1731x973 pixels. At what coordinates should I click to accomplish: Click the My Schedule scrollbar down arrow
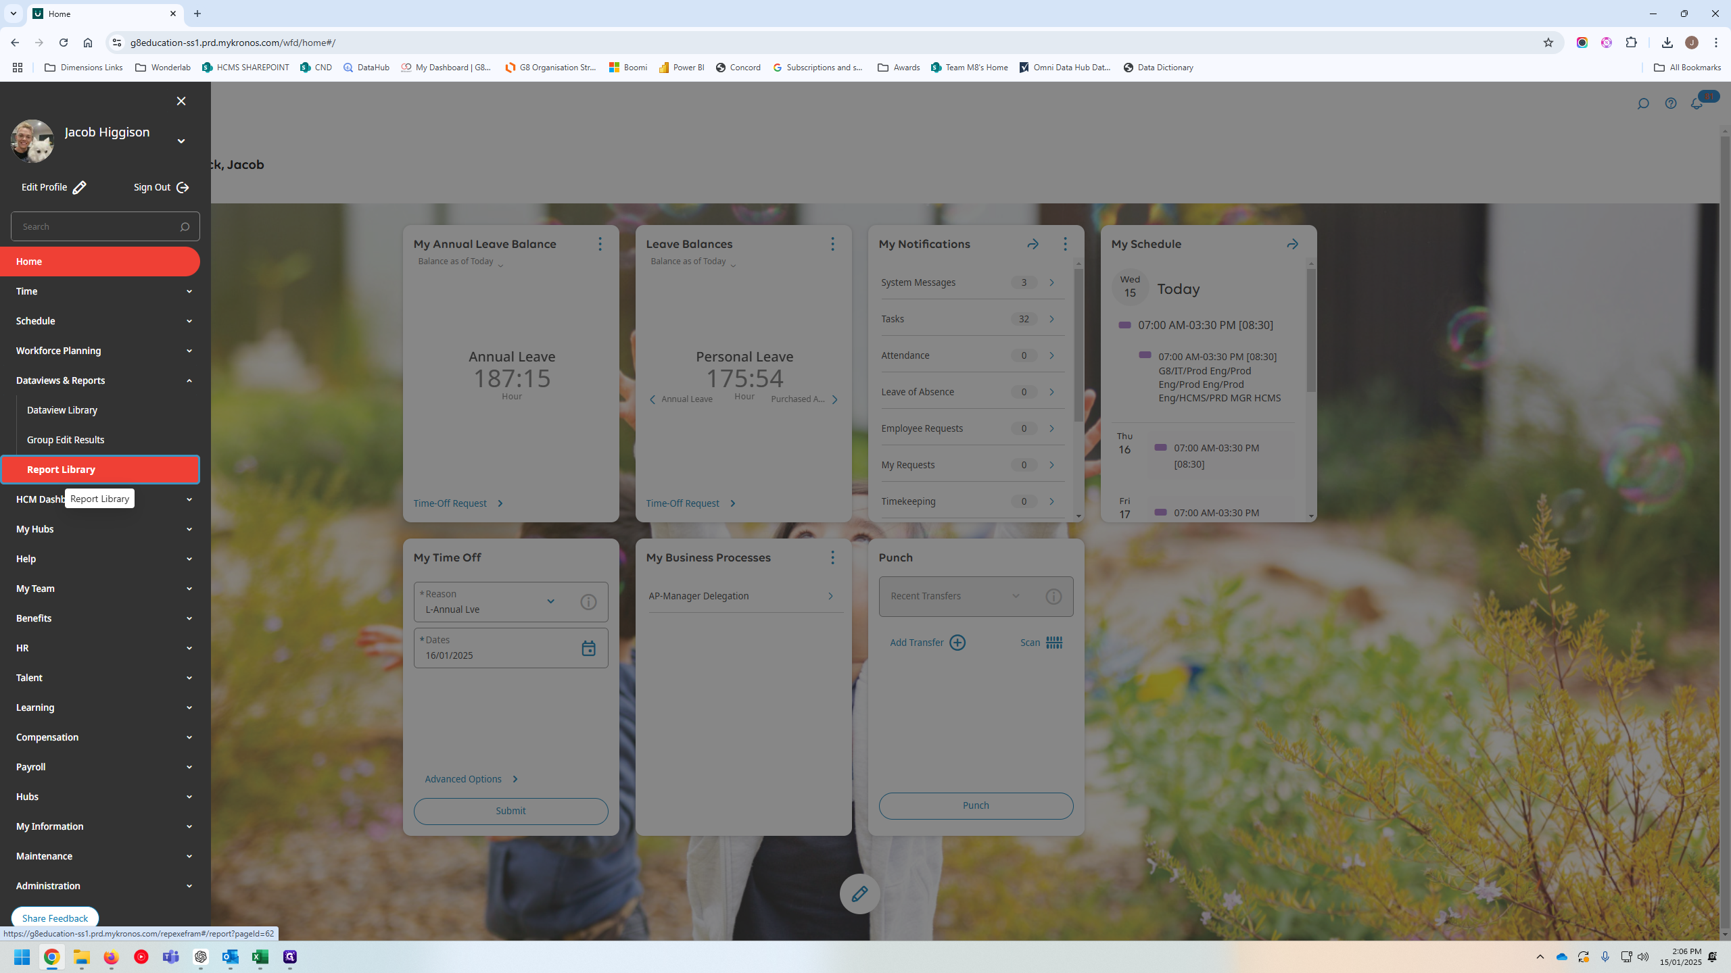[x=1311, y=516]
